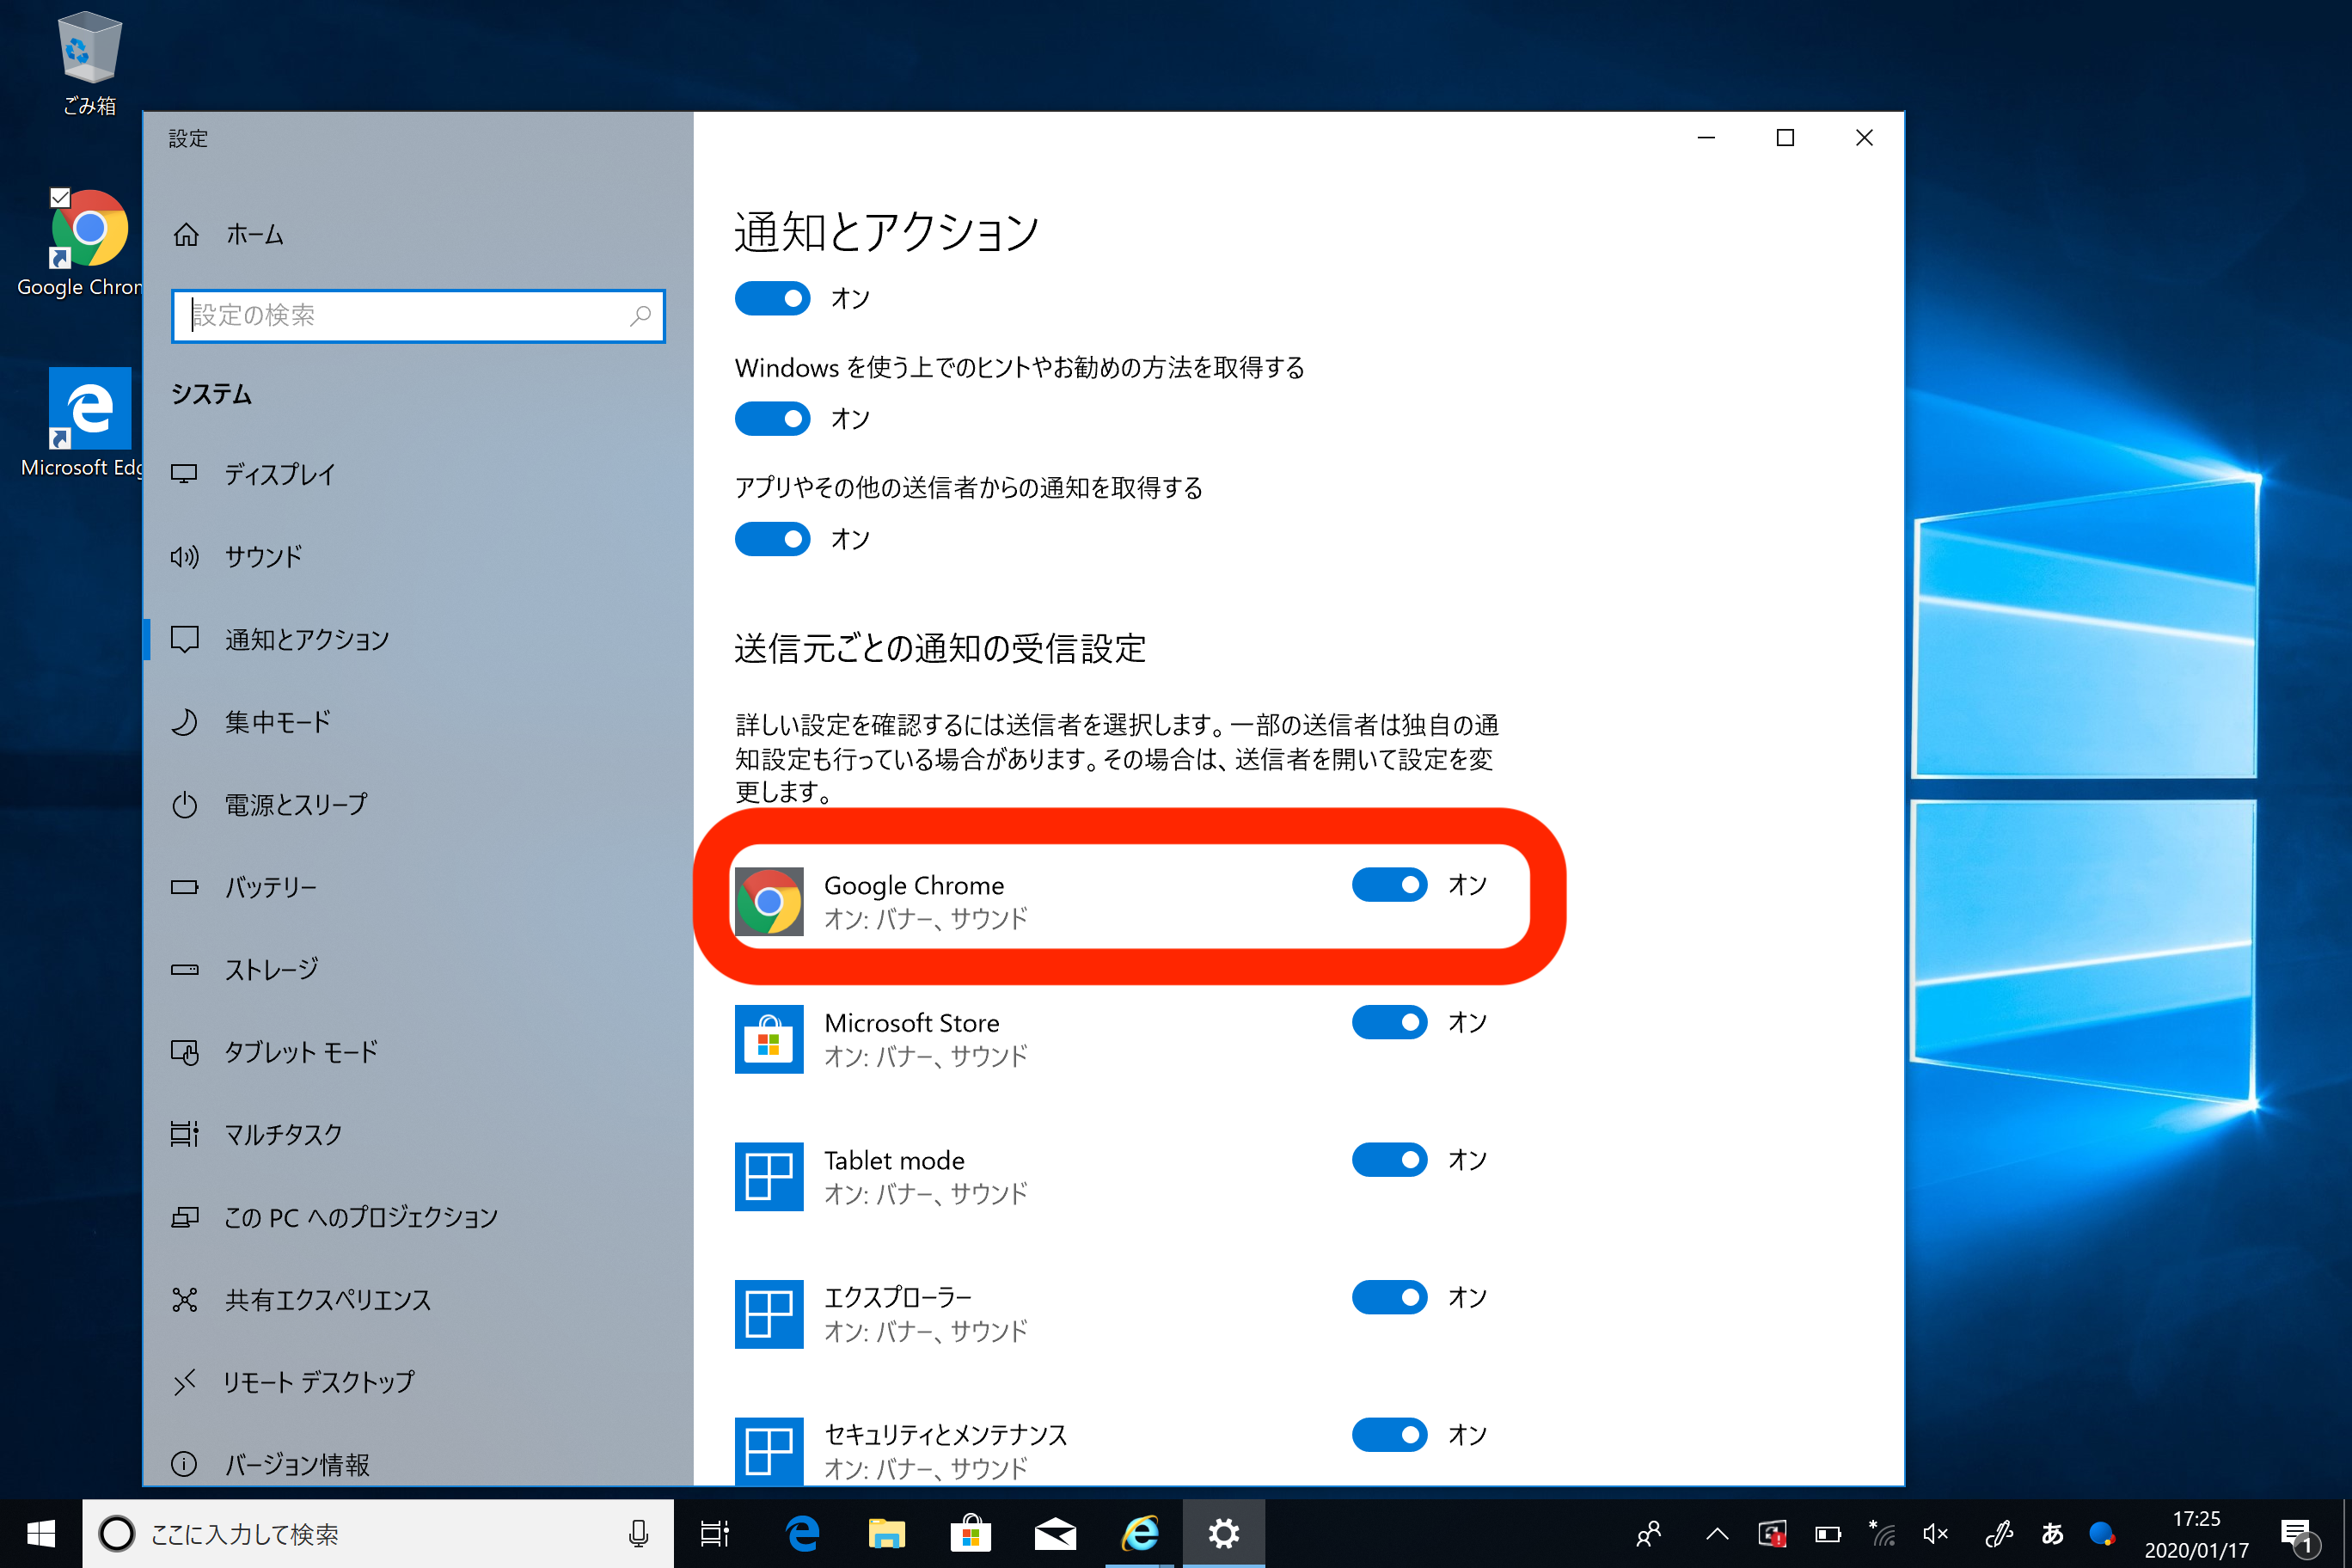Image resolution: width=2352 pixels, height=1568 pixels.
Task: Click the magnifier icon in the settings search box
Action: [641, 316]
